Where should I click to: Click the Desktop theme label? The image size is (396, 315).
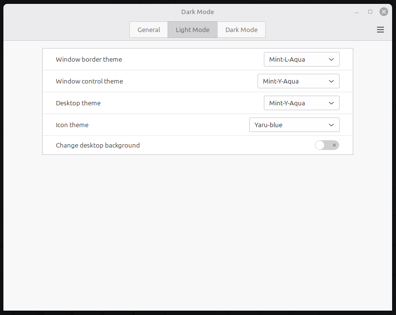click(78, 103)
